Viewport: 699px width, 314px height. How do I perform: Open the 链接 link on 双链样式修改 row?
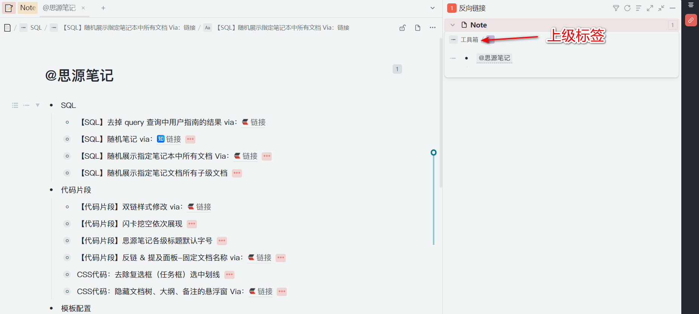click(199, 207)
